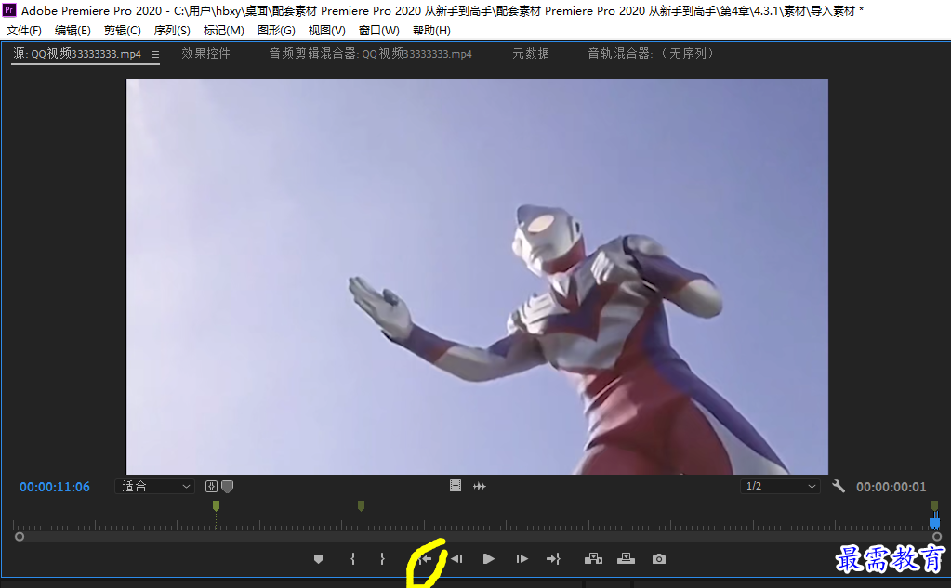Switch to the 元数据 tab
This screenshot has width=951, height=588.
pyautogui.click(x=531, y=53)
